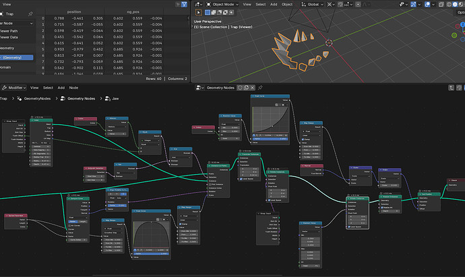Switch to wireframe viewport shading

point(449,4)
